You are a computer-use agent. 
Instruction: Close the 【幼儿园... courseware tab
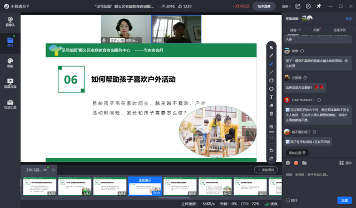[53, 170]
